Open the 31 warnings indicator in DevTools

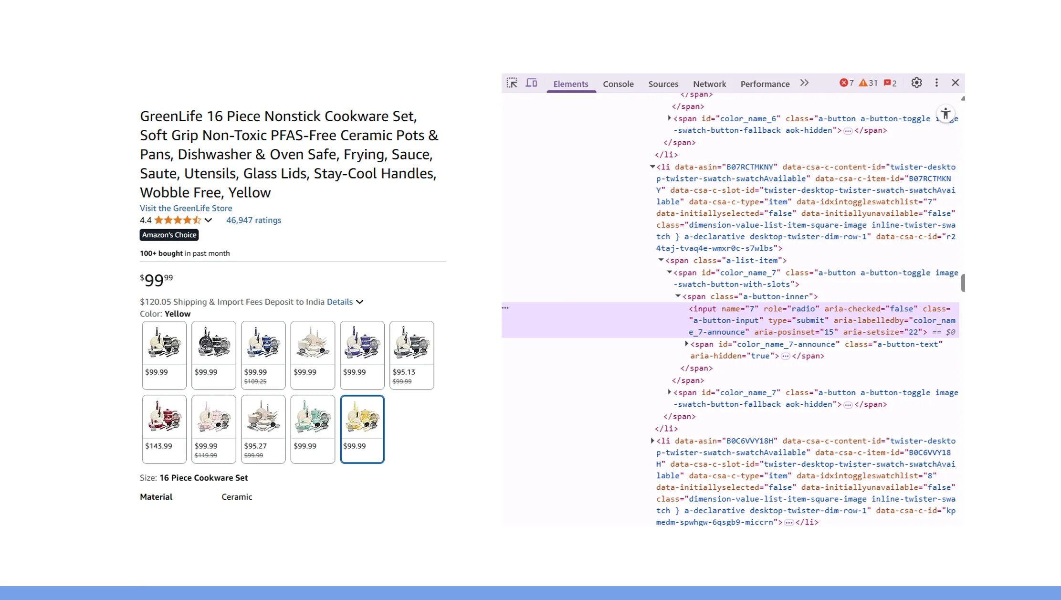[868, 83]
